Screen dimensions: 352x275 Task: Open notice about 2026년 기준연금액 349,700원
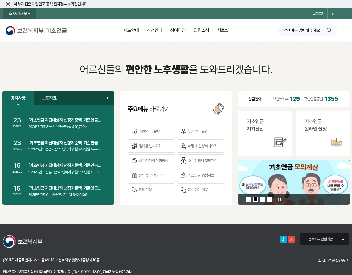[58, 123]
